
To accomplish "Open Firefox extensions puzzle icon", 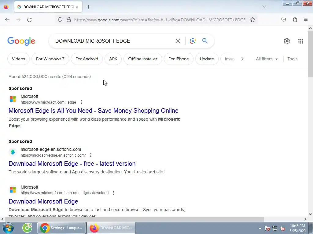I will pos(295,20).
